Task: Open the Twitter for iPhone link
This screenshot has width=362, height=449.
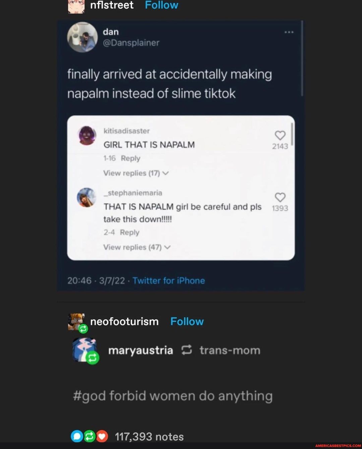Action: click(x=169, y=281)
